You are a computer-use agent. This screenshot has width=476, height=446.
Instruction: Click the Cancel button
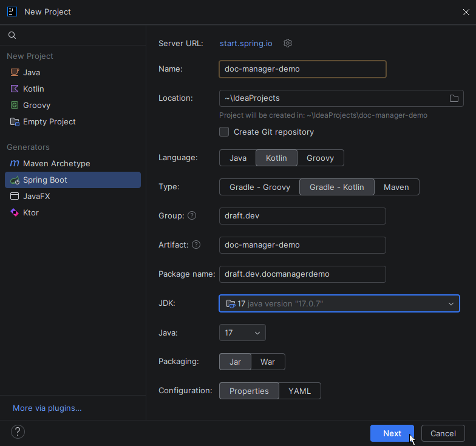click(x=443, y=433)
